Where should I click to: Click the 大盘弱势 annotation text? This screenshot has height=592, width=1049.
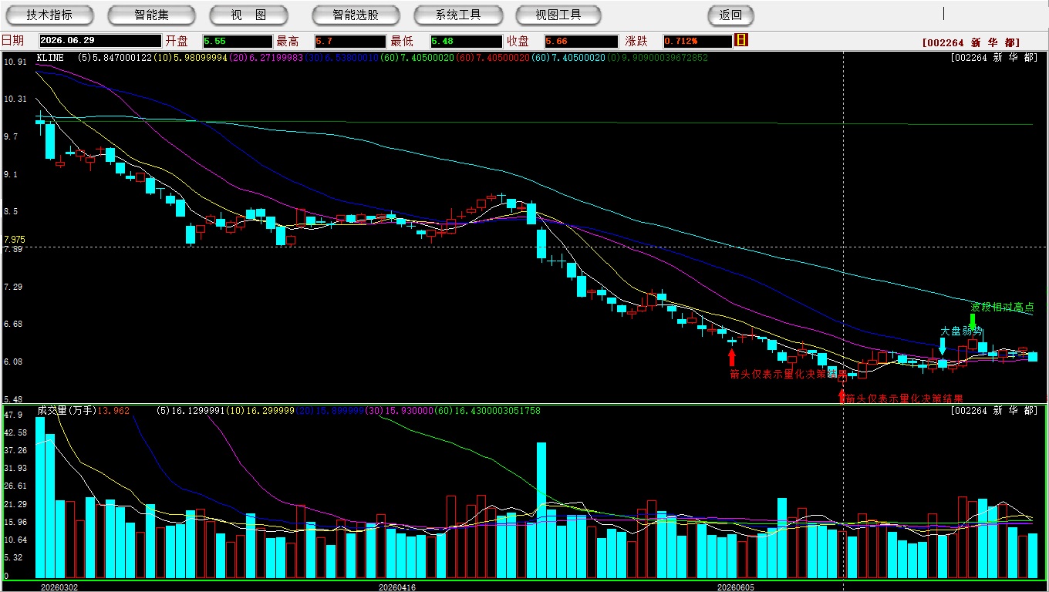point(961,331)
